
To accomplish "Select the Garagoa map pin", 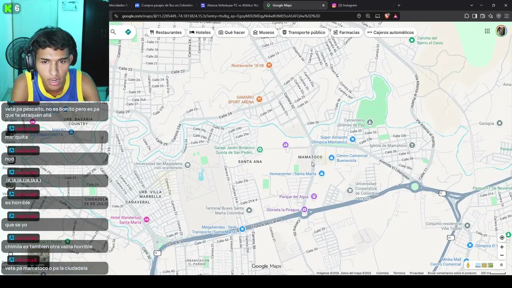I will coord(499,123).
